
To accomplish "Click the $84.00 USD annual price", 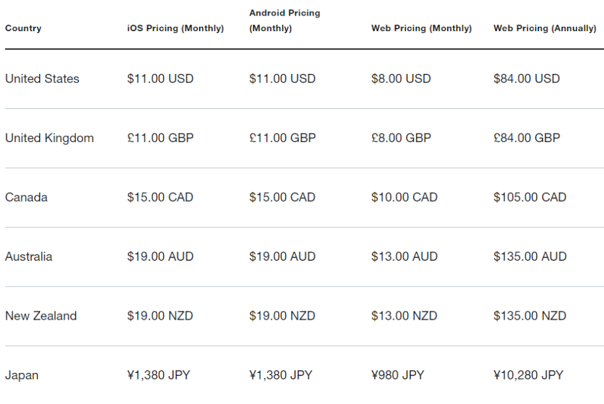I will [x=527, y=78].
